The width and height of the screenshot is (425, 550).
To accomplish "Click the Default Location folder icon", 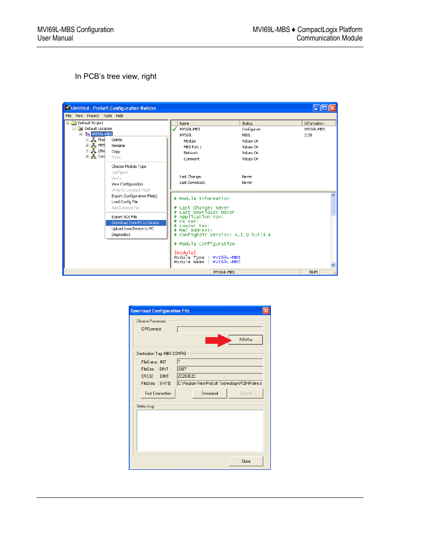I will (x=81, y=128).
